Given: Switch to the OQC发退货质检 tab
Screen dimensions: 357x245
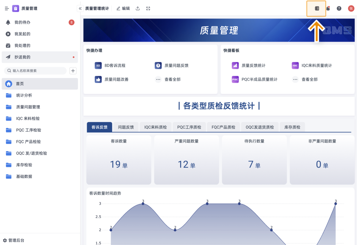Looking at the screenshot, I should coord(260,127).
